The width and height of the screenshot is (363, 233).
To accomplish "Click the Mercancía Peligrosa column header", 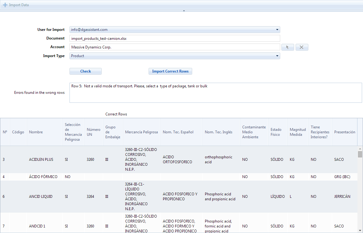I will [x=141, y=132].
